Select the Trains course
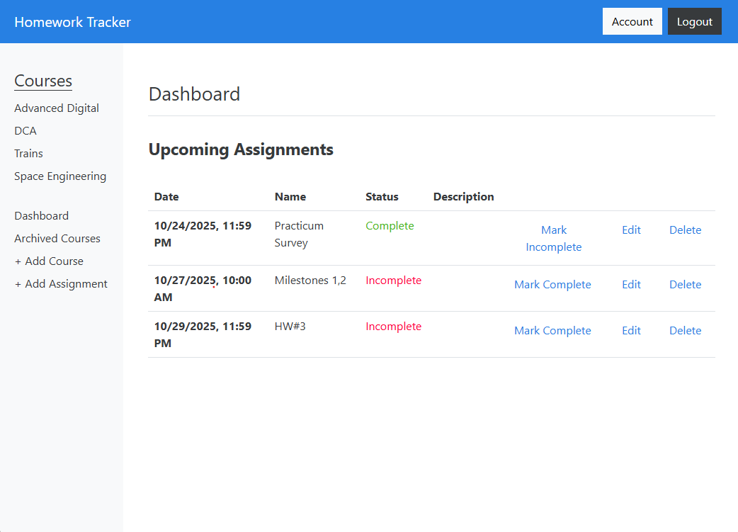The image size is (738, 532). point(28,153)
